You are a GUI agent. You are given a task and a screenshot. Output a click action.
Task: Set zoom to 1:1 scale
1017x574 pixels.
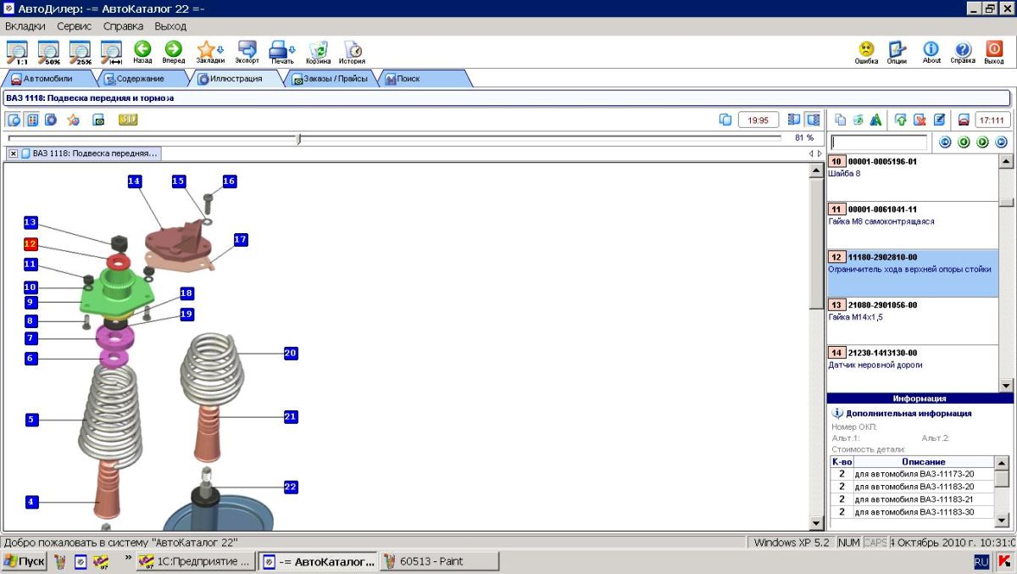[17, 52]
